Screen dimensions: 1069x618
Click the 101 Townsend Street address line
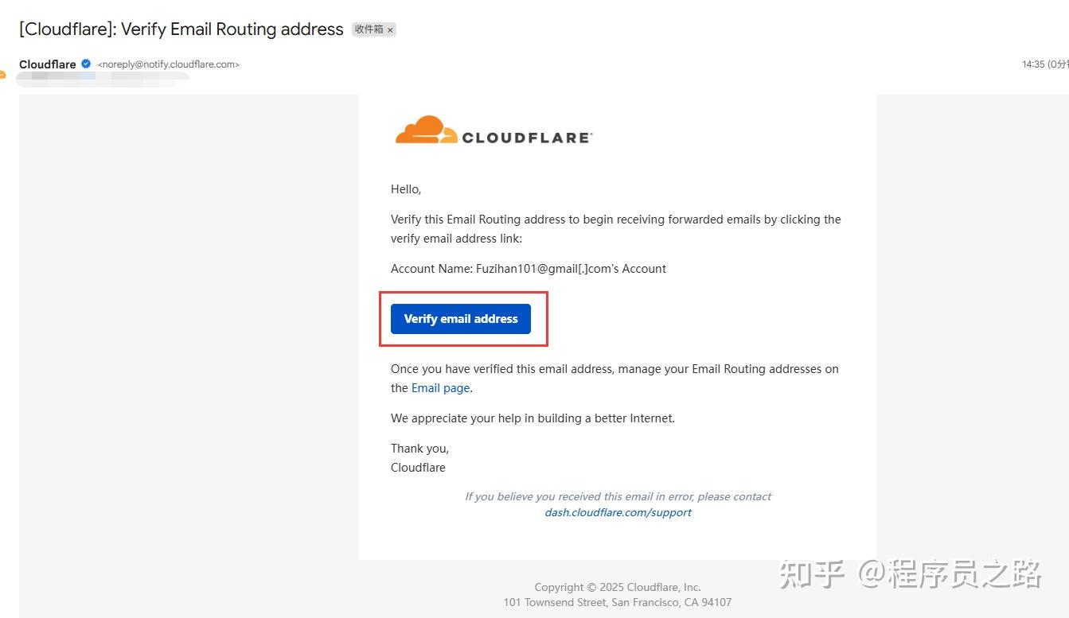coord(618,602)
